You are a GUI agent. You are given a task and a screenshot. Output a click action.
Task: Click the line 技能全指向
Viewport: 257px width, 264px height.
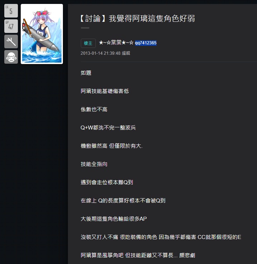(x=94, y=164)
